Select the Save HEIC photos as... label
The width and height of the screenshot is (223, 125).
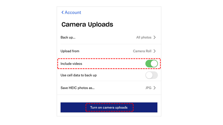click(x=77, y=88)
